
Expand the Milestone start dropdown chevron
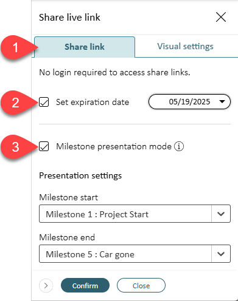pos(221,214)
